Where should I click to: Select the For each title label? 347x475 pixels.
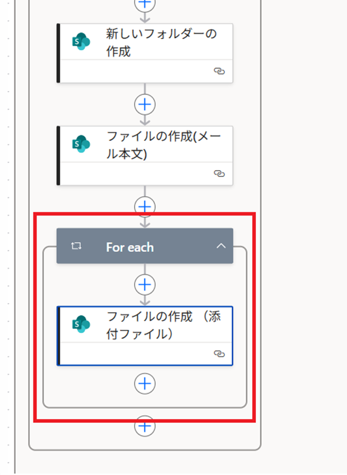coord(129,247)
